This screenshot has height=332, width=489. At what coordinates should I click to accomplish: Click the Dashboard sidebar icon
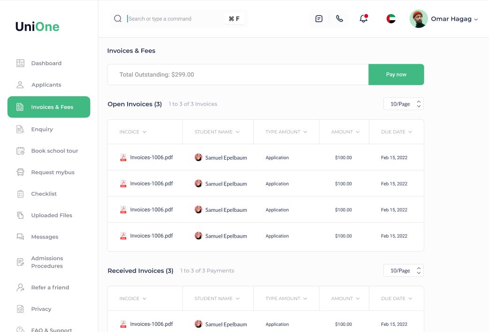(x=20, y=63)
